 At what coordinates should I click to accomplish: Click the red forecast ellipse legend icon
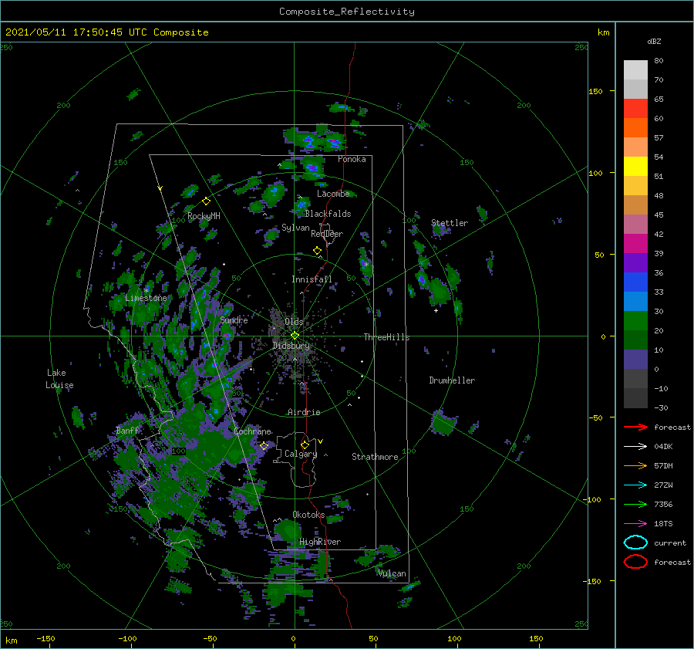click(x=635, y=562)
